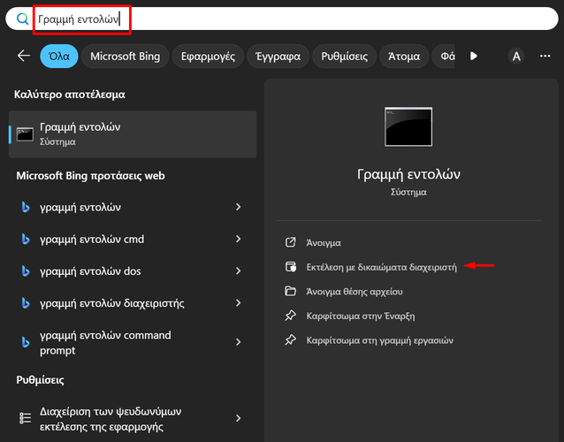The image size is (564, 442).
Task: Click the large Command Prompt thumbnail
Action: tap(408, 127)
